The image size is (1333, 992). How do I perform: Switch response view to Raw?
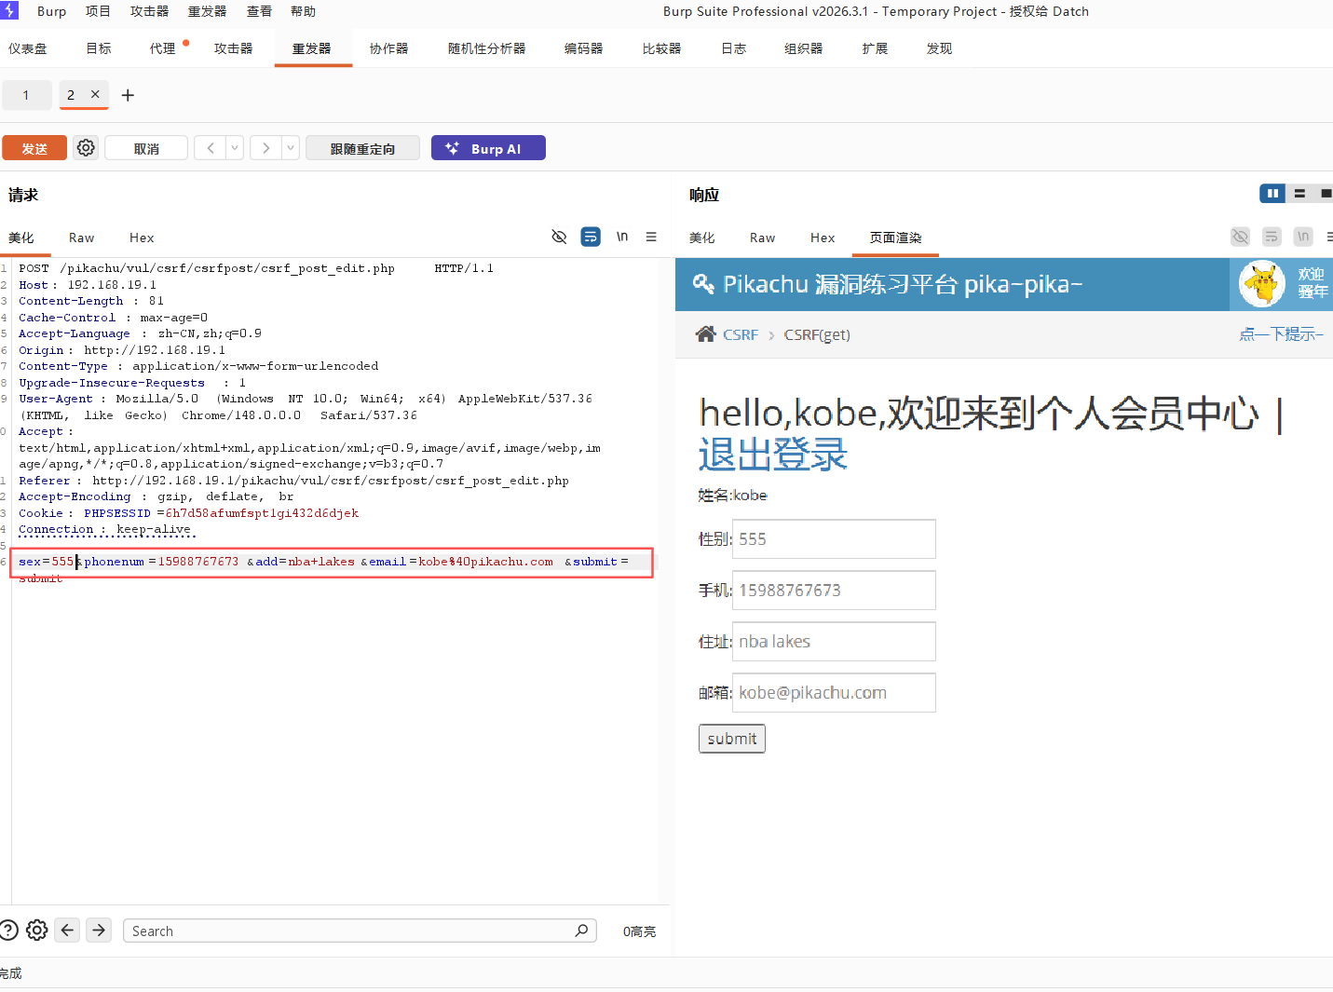[763, 238]
